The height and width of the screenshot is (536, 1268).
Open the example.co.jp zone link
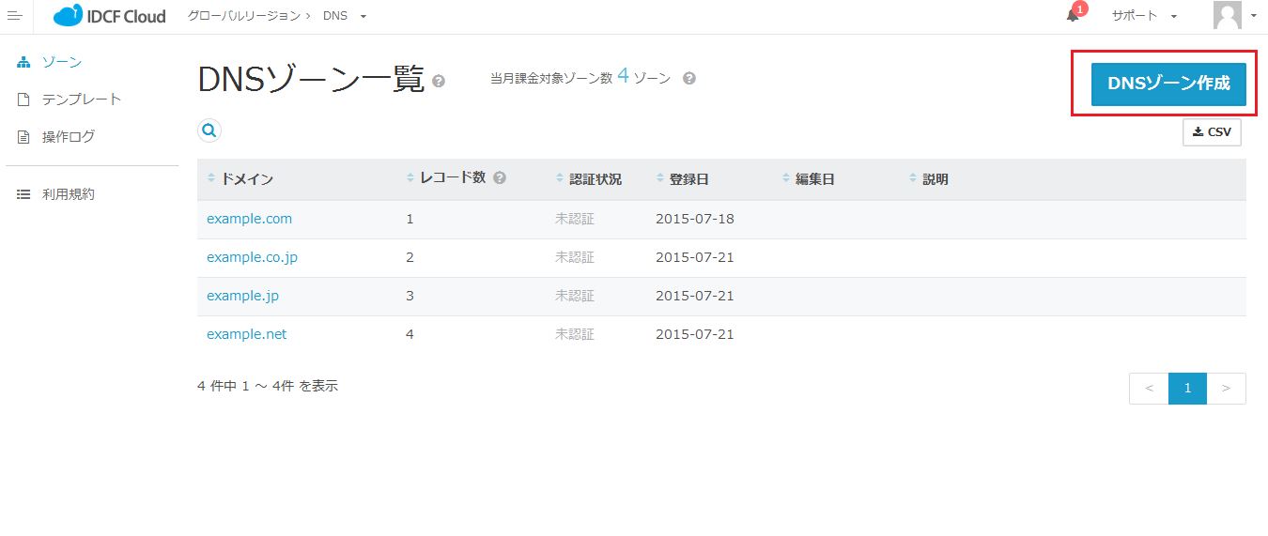point(252,257)
